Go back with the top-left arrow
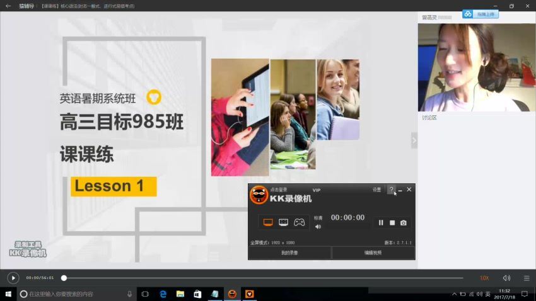This screenshot has height=301, width=536. pyautogui.click(x=9, y=6)
